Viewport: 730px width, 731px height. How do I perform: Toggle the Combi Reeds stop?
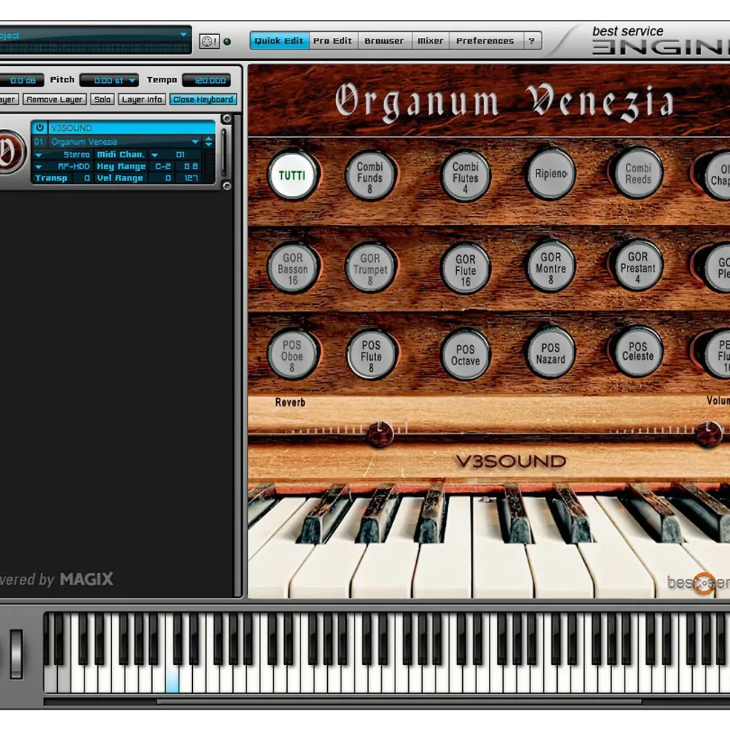tap(638, 174)
